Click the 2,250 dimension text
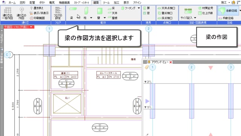Screen dimensions: 241x136 coord(18,72)
